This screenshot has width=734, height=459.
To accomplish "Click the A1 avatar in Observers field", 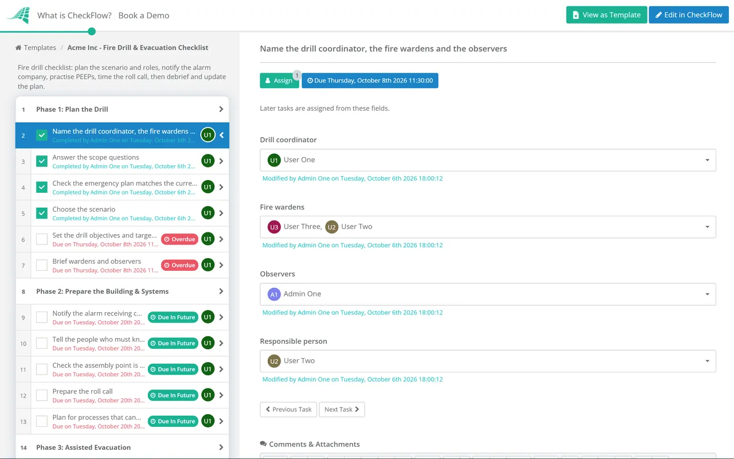I will tap(274, 294).
